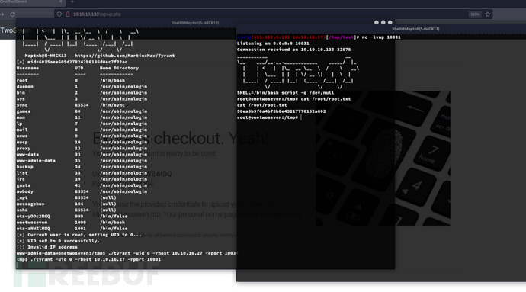Open the insecure connection lock icon
The height and width of the screenshot is (292, 526).
(68, 14)
